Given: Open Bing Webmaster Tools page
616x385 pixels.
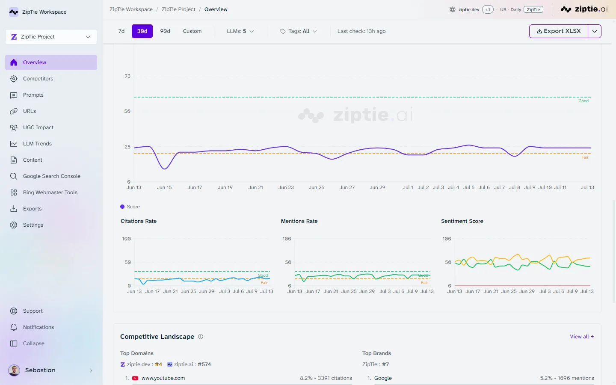Looking at the screenshot, I should pyautogui.click(x=51, y=192).
